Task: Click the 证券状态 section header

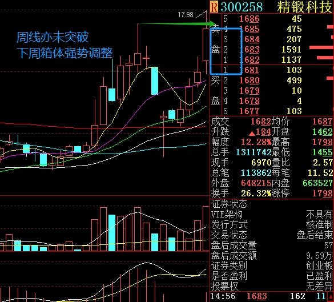Action: coord(229,204)
